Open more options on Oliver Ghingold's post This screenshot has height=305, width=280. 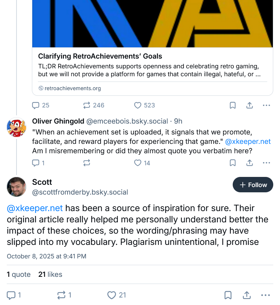(266, 163)
